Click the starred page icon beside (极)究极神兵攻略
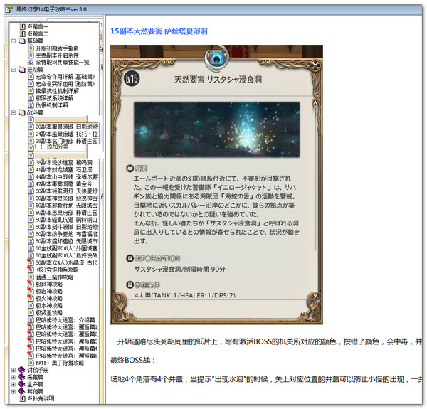427x409 pixels. click(x=31, y=270)
